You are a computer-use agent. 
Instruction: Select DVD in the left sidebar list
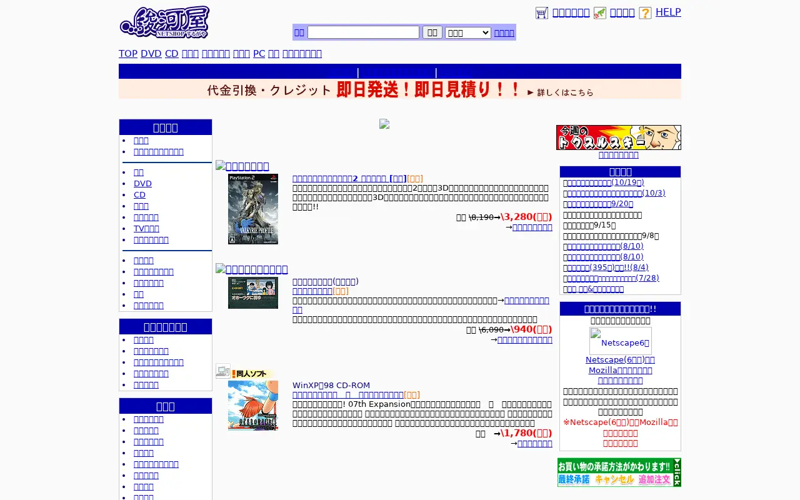point(142,184)
